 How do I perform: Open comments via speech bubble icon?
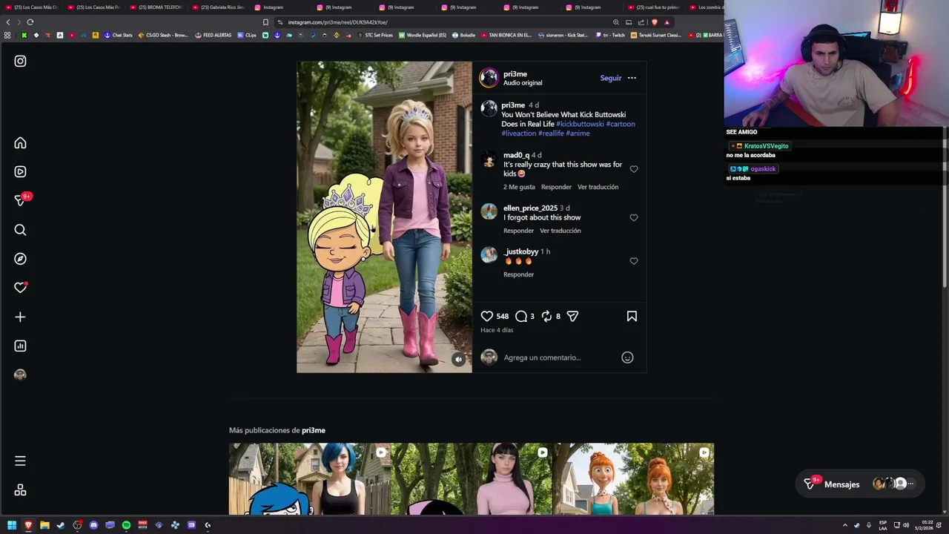(521, 316)
